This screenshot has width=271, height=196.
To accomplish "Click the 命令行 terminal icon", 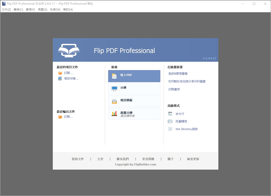I will 170,114.
